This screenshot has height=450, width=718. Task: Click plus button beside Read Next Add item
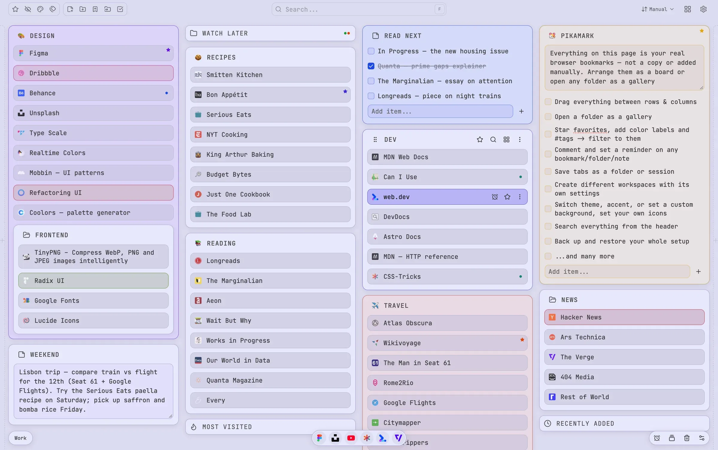[x=521, y=111]
